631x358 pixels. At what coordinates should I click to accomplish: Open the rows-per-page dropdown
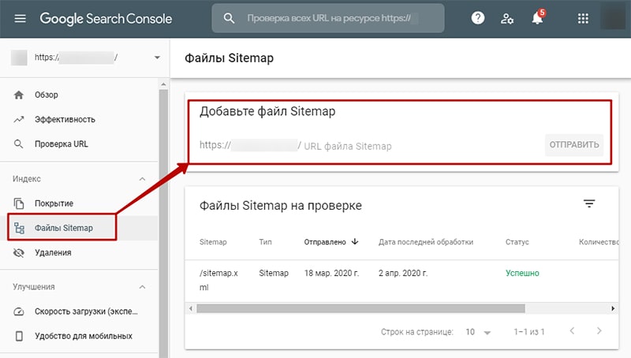pos(479,332)
